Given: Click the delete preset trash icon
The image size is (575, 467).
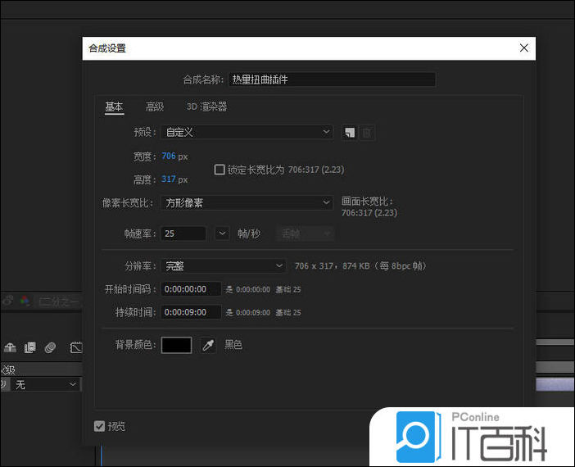Looking at the screenshot, I should point(367,133).
